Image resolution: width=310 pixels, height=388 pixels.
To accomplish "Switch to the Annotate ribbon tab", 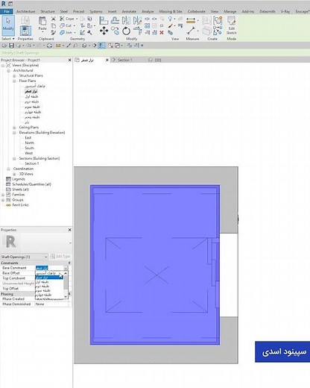I will point(129,11).
